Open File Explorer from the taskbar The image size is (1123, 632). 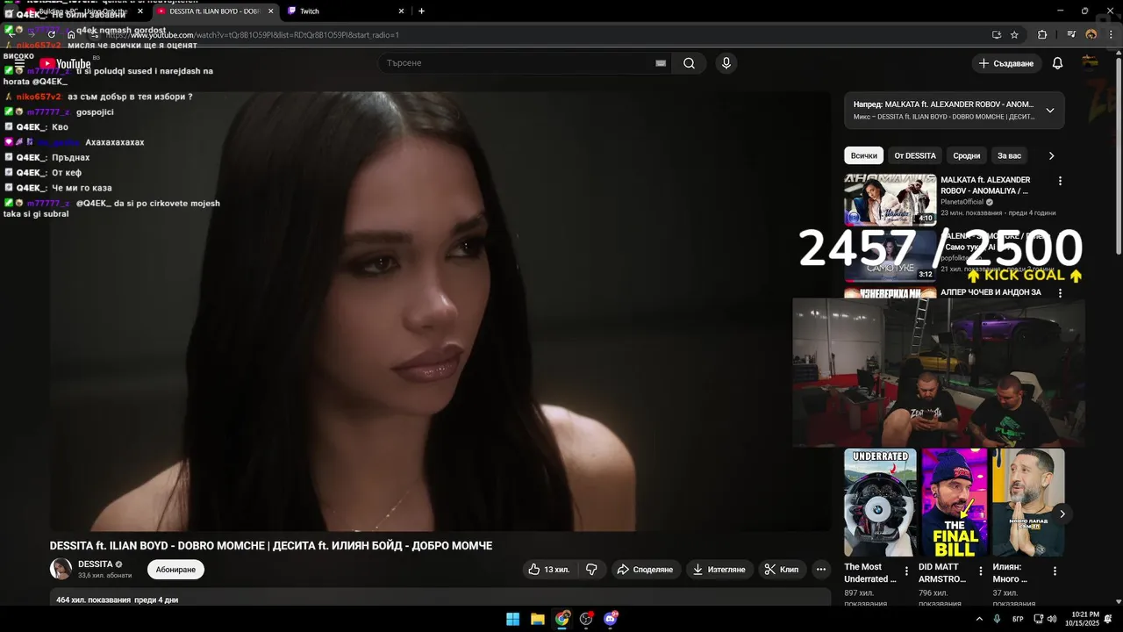coord(537,619)
